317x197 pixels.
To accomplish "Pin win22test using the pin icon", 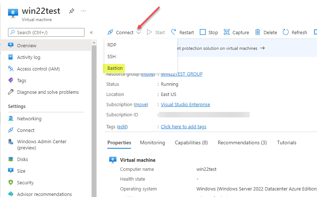I will click(72, 11).
